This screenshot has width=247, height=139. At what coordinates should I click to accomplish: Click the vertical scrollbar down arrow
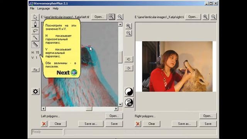(120, 104)
